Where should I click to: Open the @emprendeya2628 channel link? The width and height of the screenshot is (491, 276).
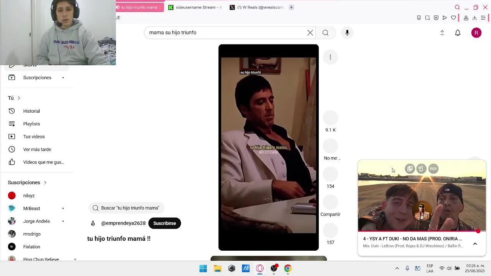123,223
